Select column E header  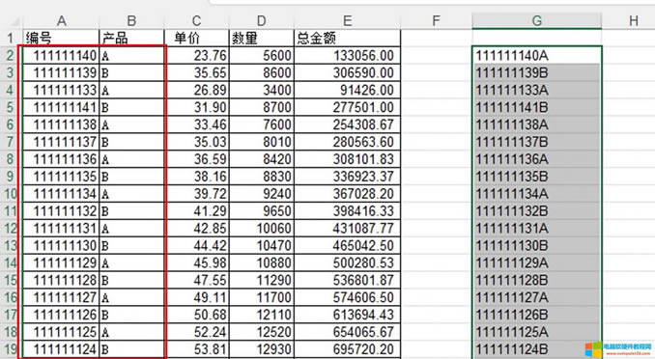(347, 20)
